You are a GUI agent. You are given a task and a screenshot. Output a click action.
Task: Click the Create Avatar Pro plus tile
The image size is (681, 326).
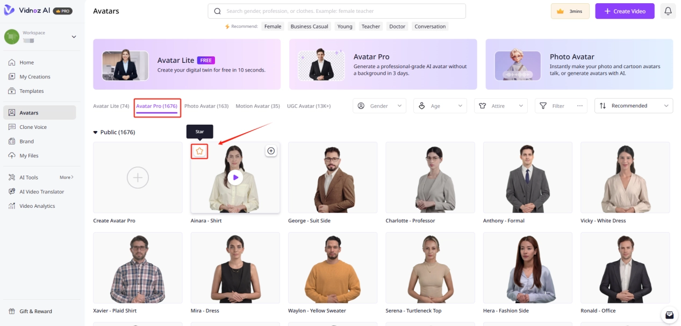tap(138, 177)
